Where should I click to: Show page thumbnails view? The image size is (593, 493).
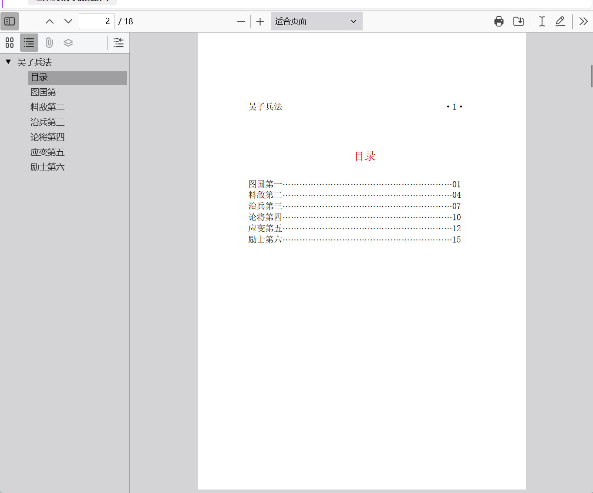[x=10, y=43]
